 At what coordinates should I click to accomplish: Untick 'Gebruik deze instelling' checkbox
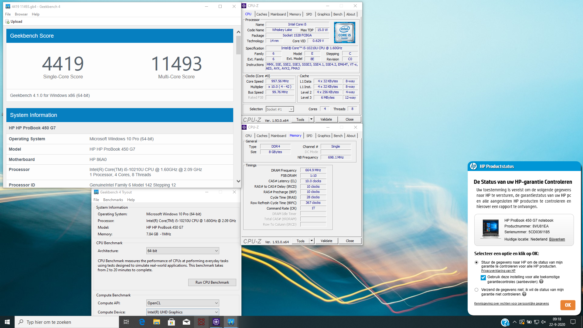(x=483, y=278)
